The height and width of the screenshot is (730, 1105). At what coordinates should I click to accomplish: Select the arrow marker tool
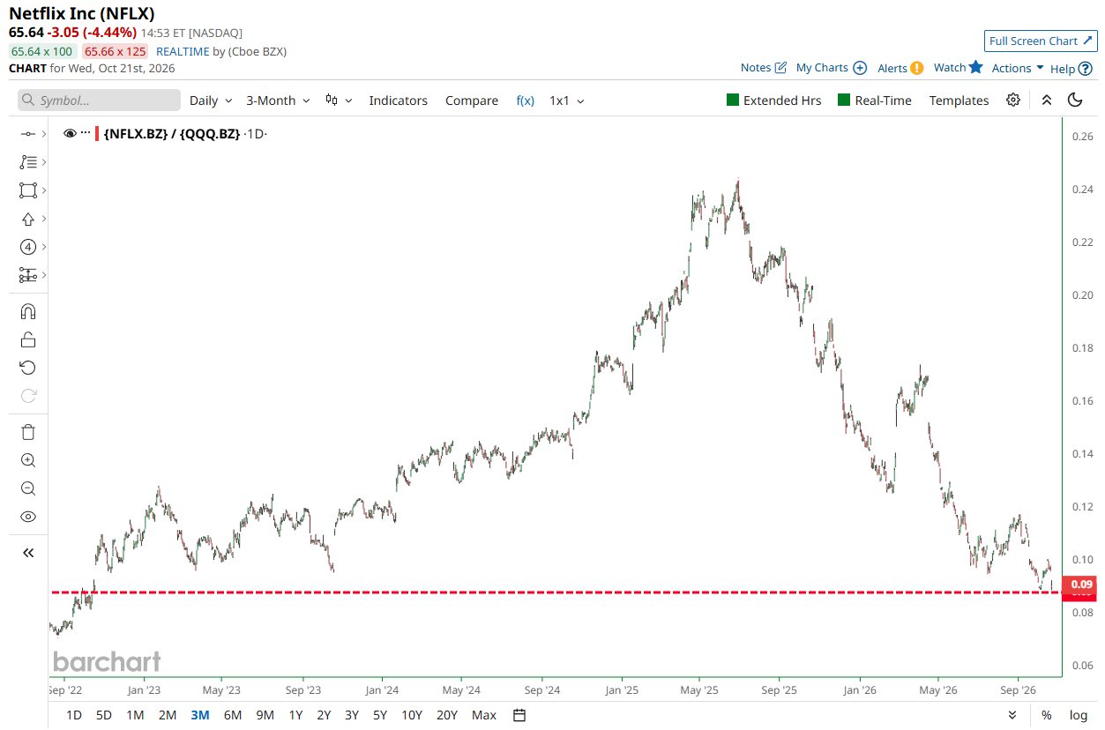tap(27, 219)
